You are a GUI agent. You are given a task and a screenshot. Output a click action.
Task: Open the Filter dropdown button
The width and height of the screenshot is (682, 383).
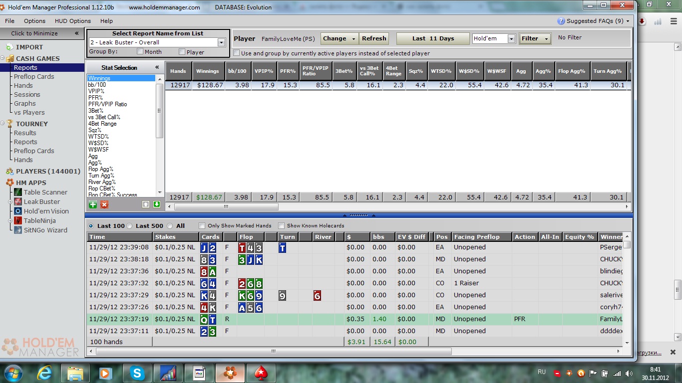coord(535,38)
